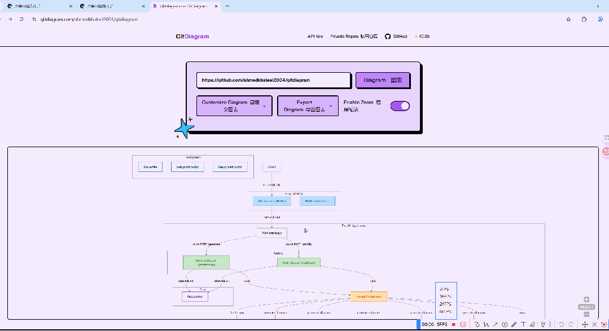The width and height of the screenshot is (609, 331).
Task: Choose the pencil drawing tool
Action: [514, 324]
